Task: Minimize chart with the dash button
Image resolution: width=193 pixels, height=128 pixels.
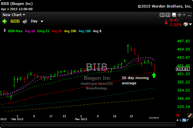Action: [x=189, y=15]
